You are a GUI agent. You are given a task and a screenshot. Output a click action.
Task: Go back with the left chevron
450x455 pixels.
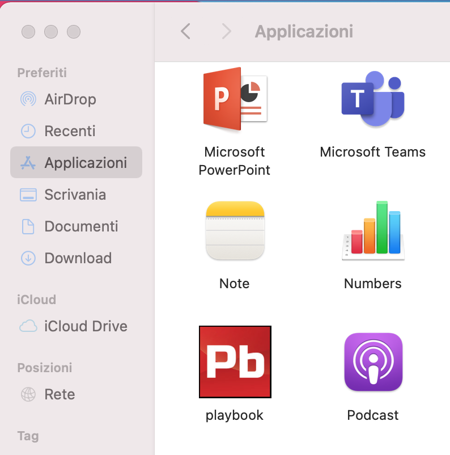[x=185, y=31]
